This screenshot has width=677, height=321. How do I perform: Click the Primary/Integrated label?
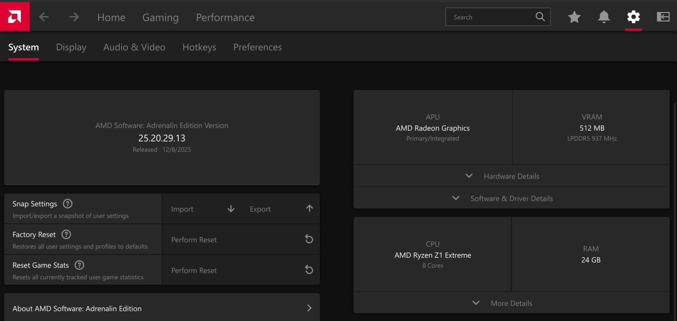(433, 139)
